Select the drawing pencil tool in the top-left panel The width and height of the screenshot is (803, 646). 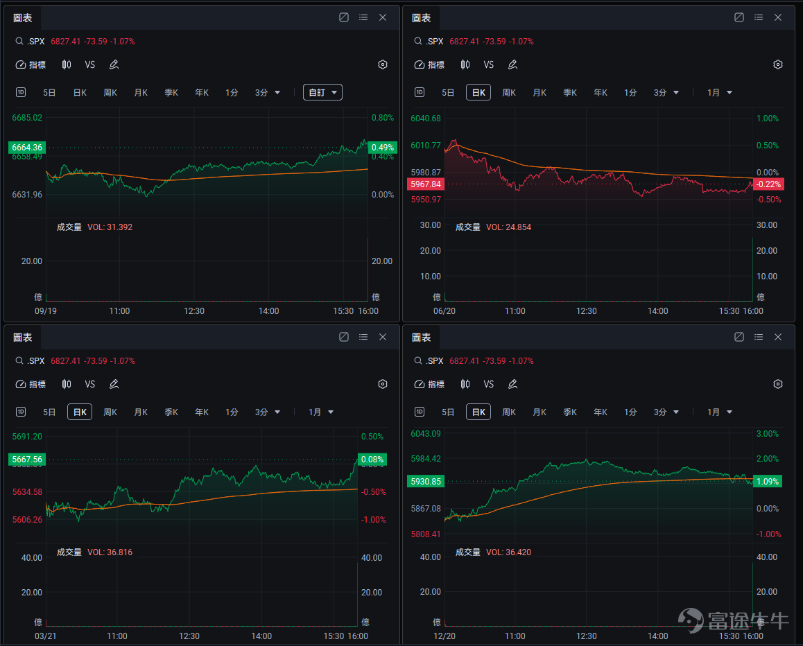(114, 64)
